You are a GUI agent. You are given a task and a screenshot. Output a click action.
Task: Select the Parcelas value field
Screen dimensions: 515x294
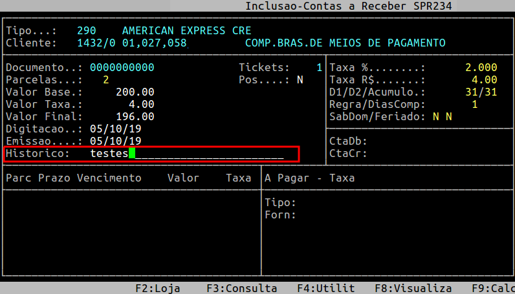[x=105, y=80]
